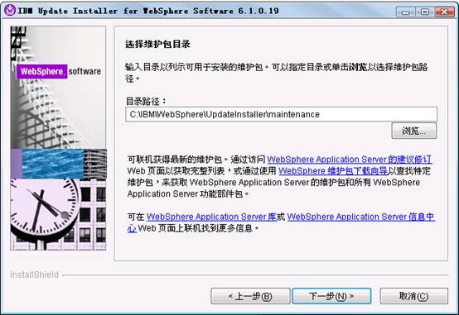Open the WebSphere Application Server 库 link
Image resolution: width=459 pixels, height=315 pixels.
pyautogui.click(x=211, y=217)
